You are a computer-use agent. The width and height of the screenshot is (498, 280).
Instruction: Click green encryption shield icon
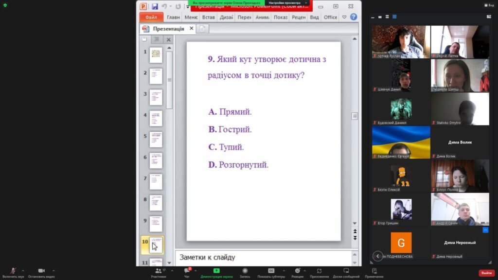[x=5, y=5]
